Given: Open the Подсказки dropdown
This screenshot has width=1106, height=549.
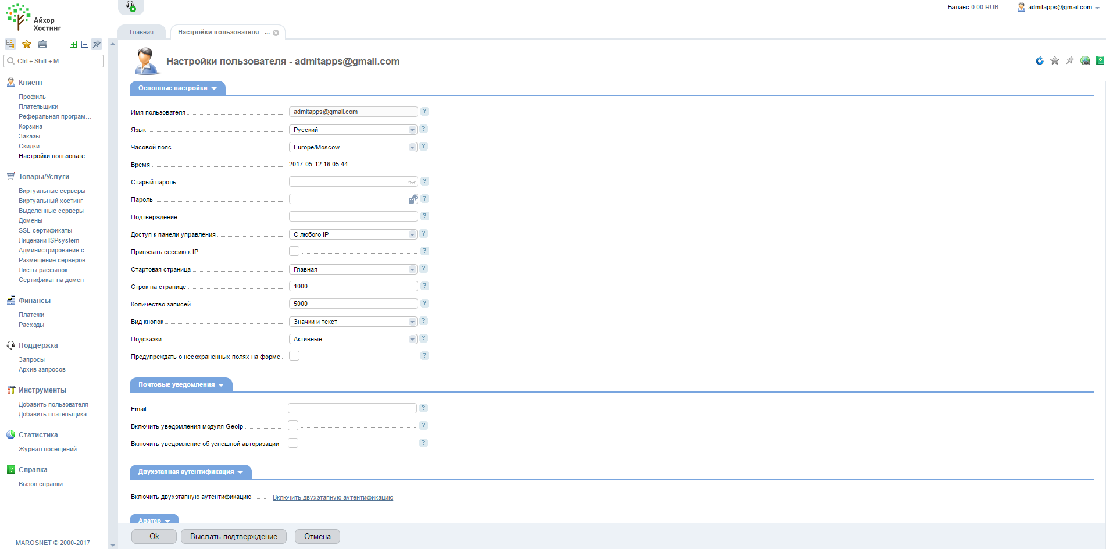Looking at the screenshot, I should 353,339.
